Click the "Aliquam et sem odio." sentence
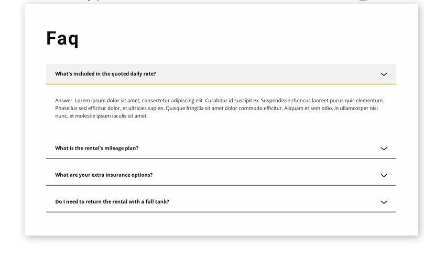 pos(308,109)
